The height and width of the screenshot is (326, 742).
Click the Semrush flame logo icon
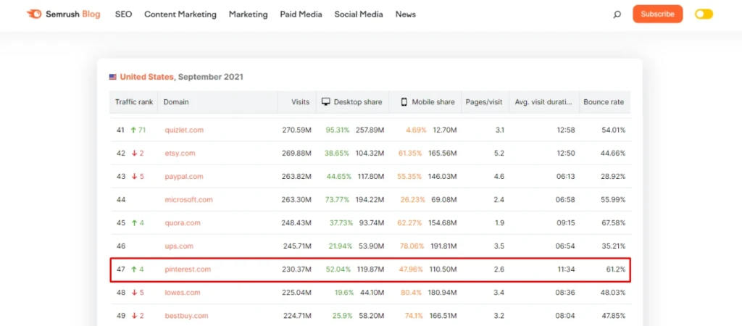click(x=34, y=14)
